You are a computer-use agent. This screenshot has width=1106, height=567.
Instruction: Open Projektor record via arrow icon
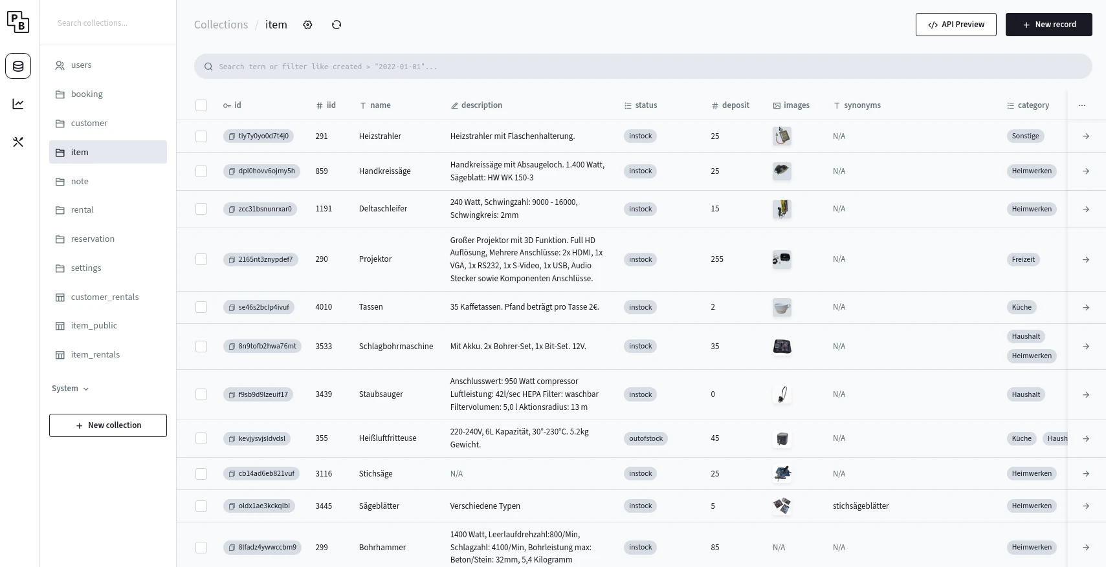(x=1085, y=260)
